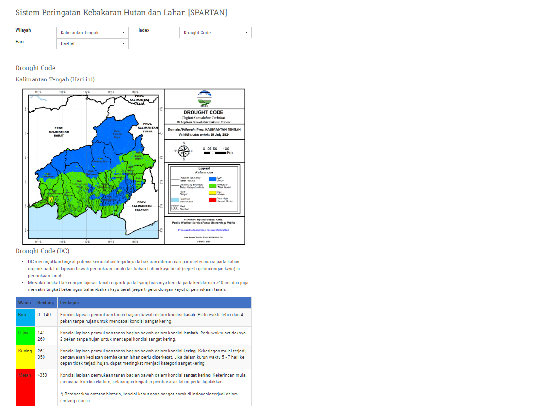Screen dimensions: 545x412
Task: Click the Kuning row description with bold kering
Action: (154, 357)
